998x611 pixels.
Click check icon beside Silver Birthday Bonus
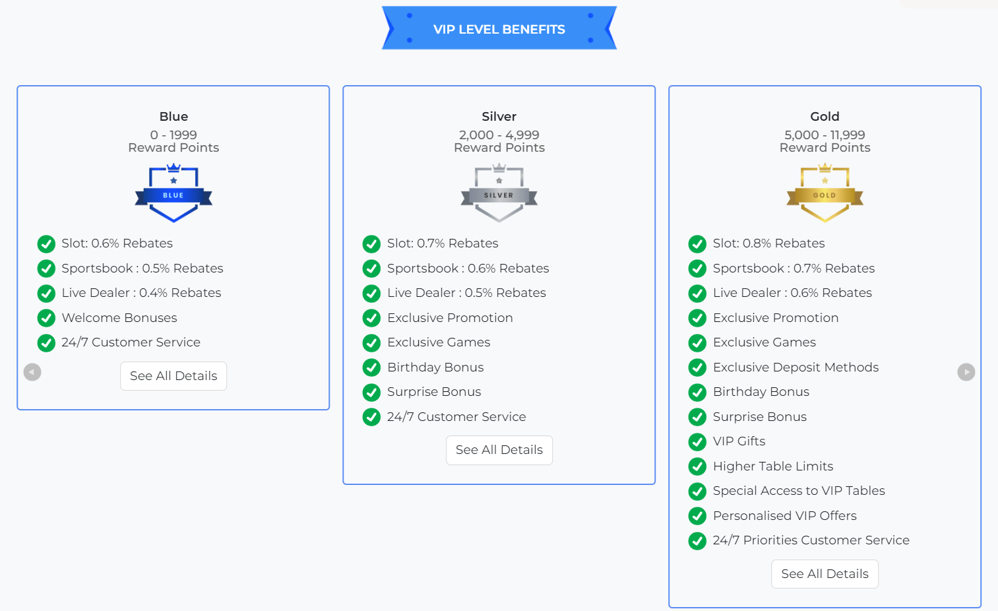pyautogui.click(x=371, y=368)
